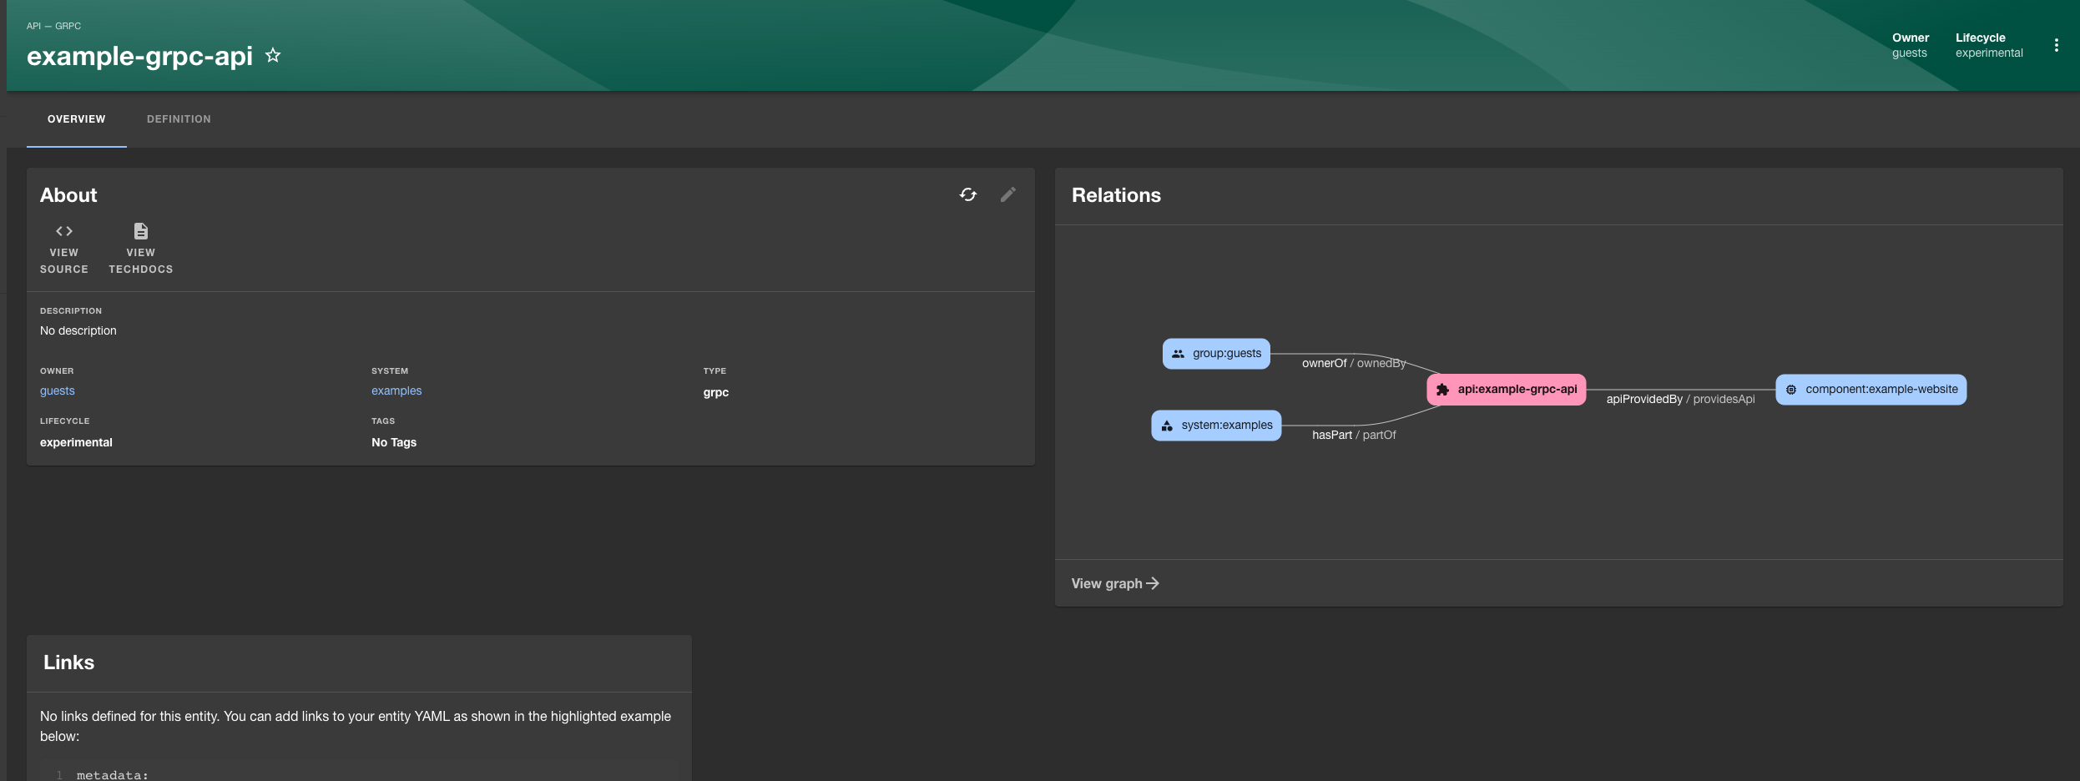The height and width of the screenshot is (781, 2080).
Task: Click View graph with arrow
Action: click(1114, 582)
